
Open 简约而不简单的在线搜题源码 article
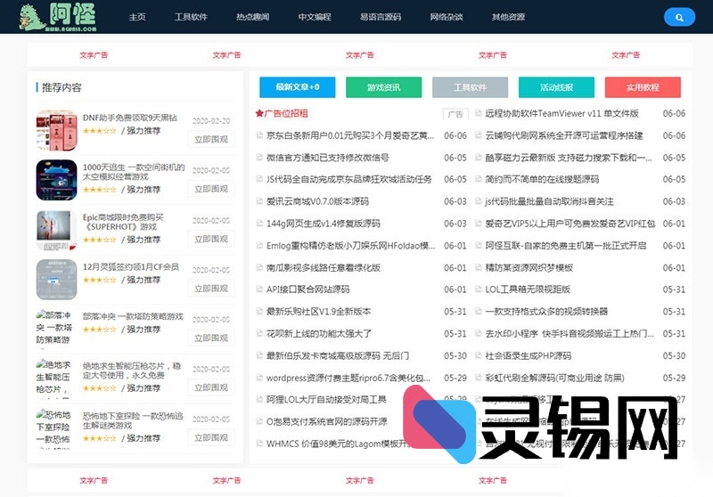(542, 179)
